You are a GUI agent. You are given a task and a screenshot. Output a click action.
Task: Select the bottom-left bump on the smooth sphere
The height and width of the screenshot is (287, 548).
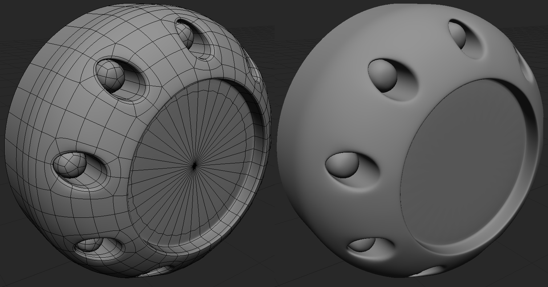[362, 245]
